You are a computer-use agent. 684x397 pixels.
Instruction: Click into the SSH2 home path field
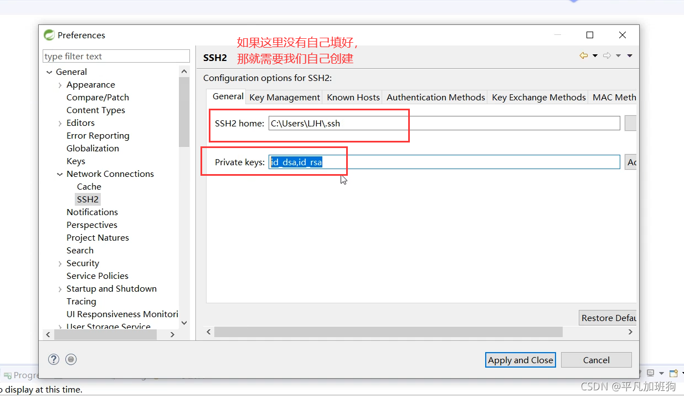pos(444,123)
